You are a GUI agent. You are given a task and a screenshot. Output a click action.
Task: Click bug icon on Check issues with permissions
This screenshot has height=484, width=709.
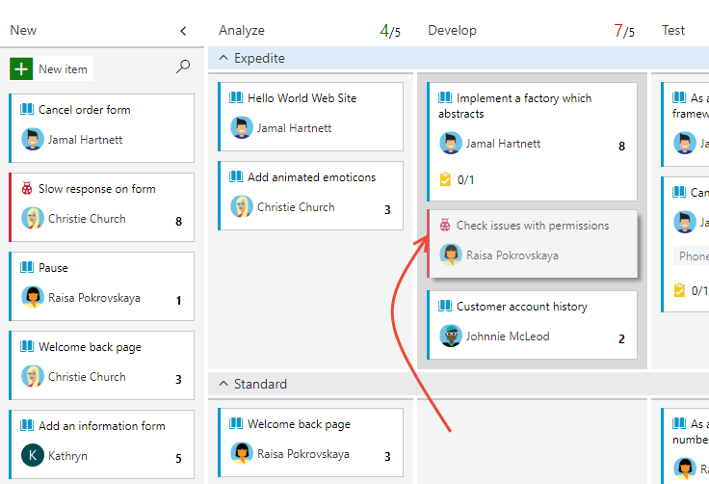(x=445, y=225)
